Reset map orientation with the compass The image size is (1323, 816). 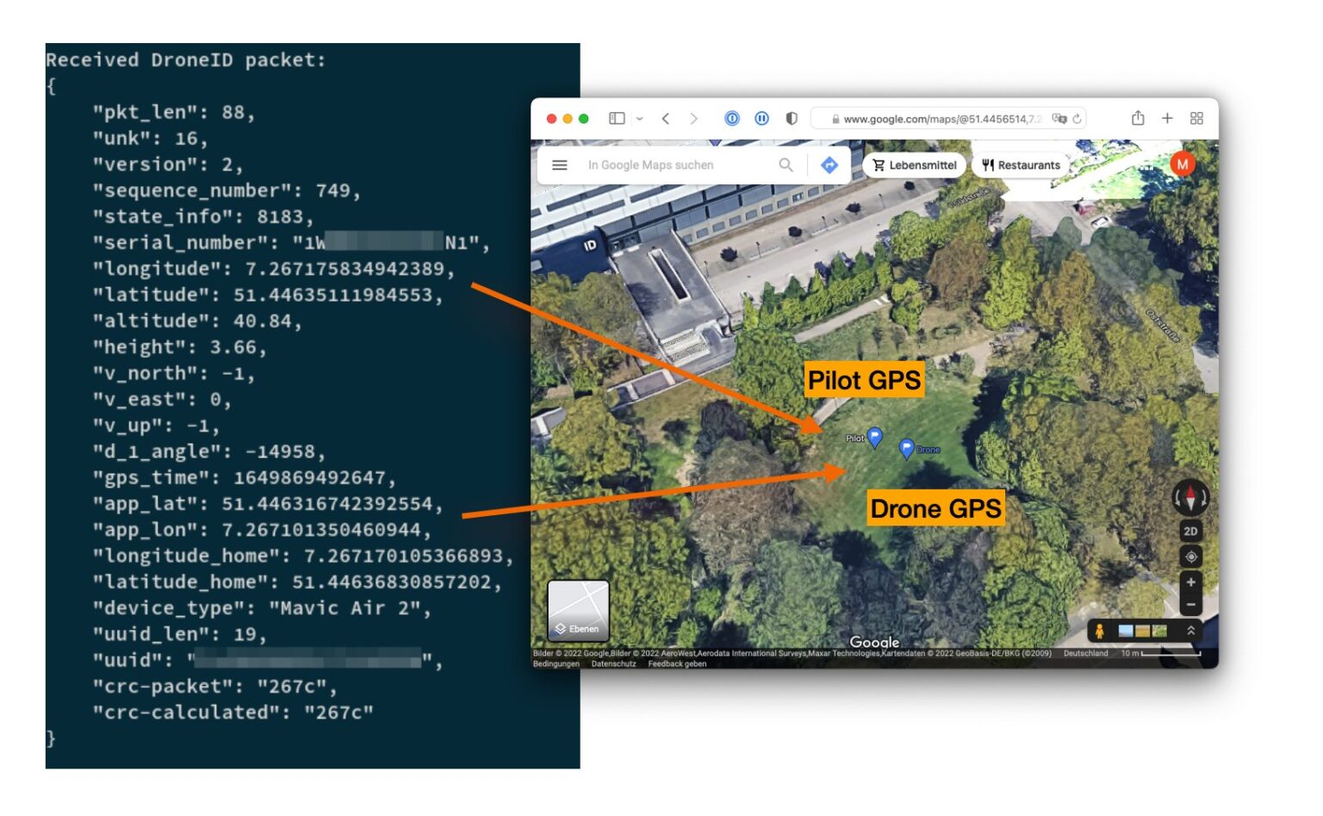coord(1190,498)
